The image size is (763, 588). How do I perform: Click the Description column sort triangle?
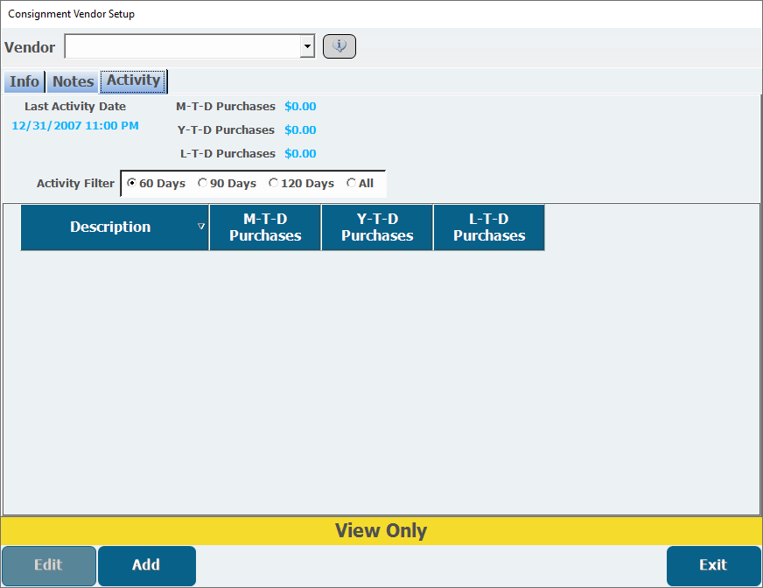[x=201, y=227]
